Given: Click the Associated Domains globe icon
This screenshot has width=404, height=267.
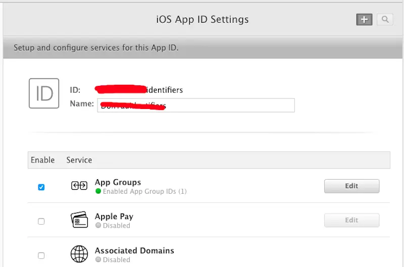Looking at the screenshot, I should click(x=79, y=254).
